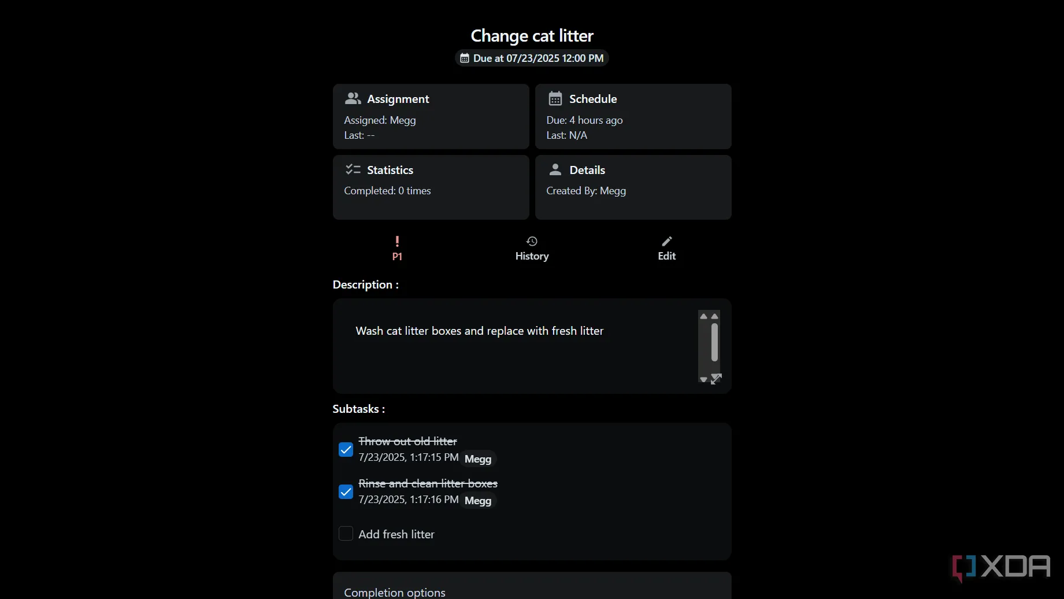Click the Schedule calendar icon
The height and width of the screenshot is (599, 1064).
tap(555, 98)
